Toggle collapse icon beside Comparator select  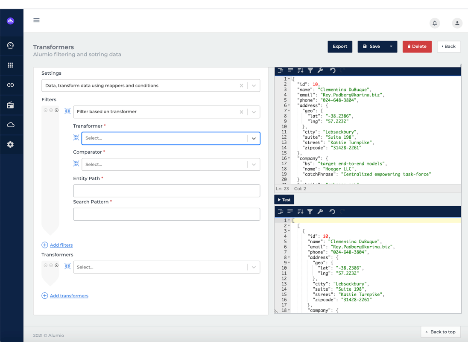tap(76, 163)
